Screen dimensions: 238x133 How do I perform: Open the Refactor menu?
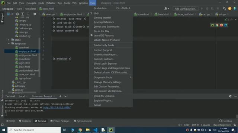(51, 3)
